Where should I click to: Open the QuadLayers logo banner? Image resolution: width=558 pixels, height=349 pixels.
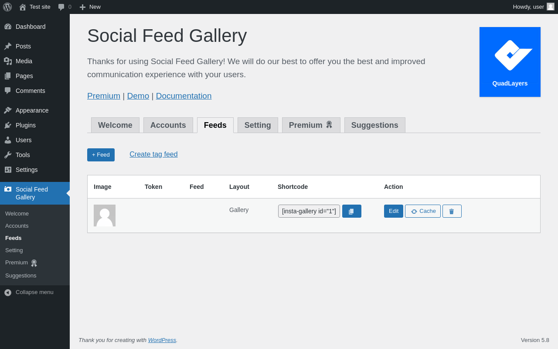[510, 62]
